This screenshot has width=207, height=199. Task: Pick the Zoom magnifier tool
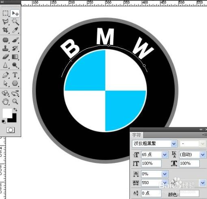(x=15, y=101)
